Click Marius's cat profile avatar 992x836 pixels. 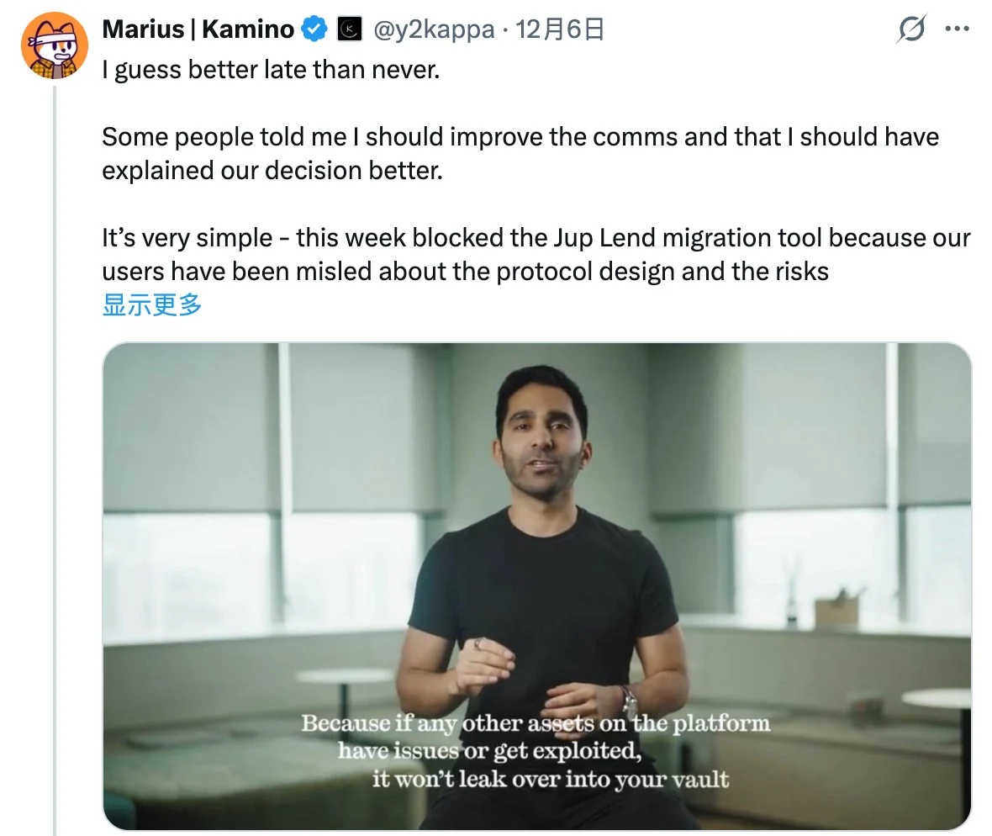[x=53, y=45]
